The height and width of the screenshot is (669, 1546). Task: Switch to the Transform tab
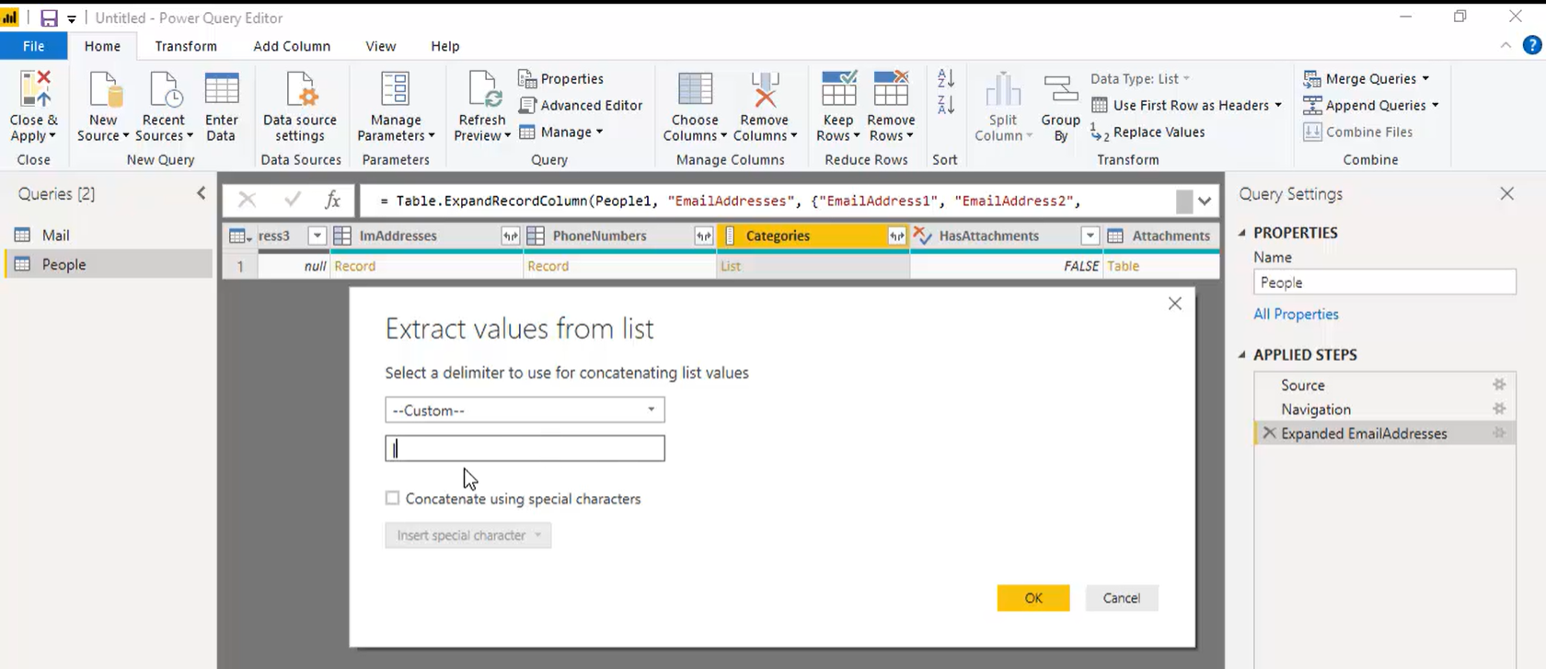(x=186, y=46)
